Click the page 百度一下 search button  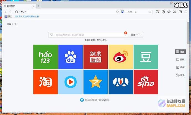coord(135,35)
